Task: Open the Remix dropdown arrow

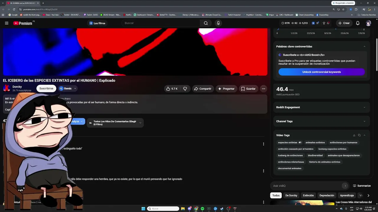Action: tap(75, 89)
